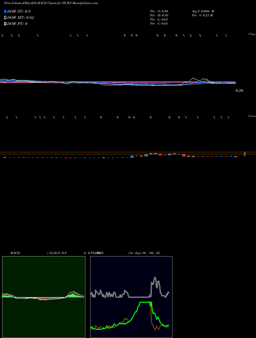Click the large red volume bar
The image size is (256, 338).
[x=184, y=155]
